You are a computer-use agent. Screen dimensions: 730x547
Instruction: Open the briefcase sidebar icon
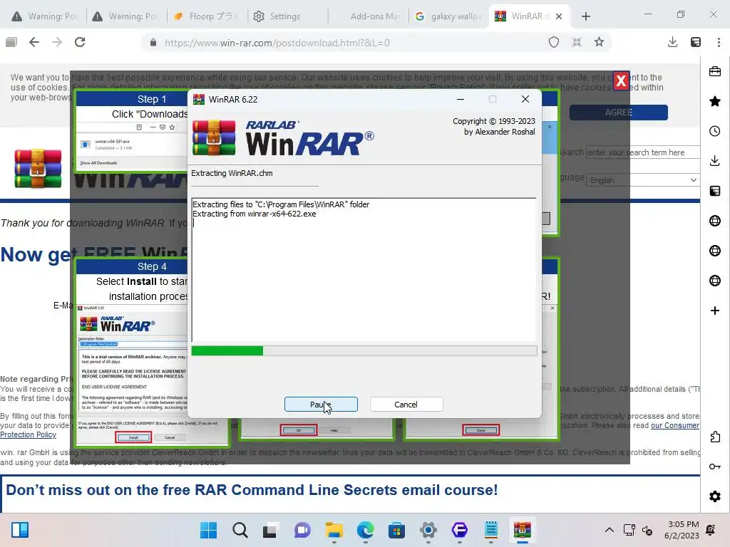tap(715, 71)
